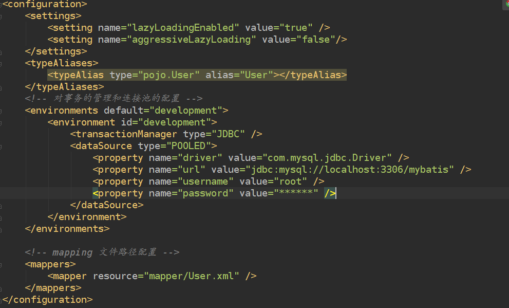Click the opening <typeAliases> tag

62,63
